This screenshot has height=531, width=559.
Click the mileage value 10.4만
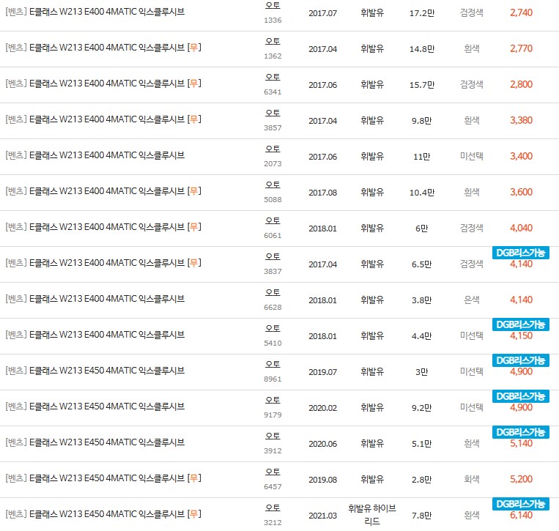click(x=422, y=193)
